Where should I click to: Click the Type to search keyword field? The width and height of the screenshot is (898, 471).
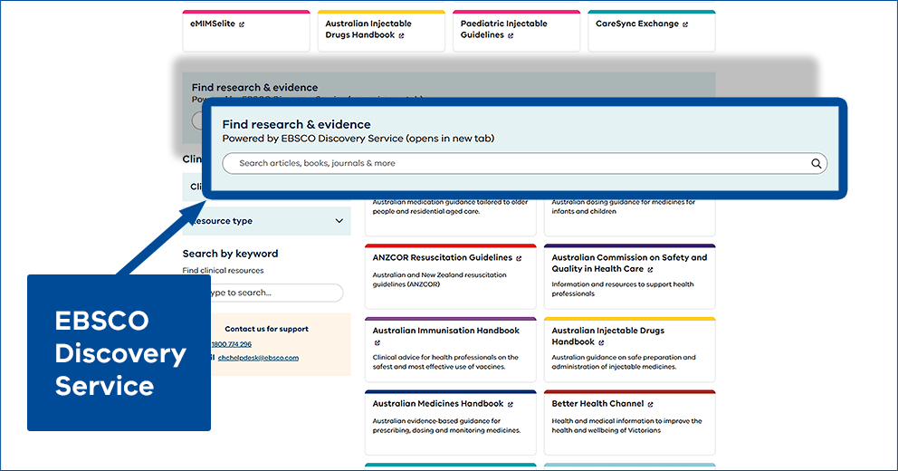(x=276, y=293)
